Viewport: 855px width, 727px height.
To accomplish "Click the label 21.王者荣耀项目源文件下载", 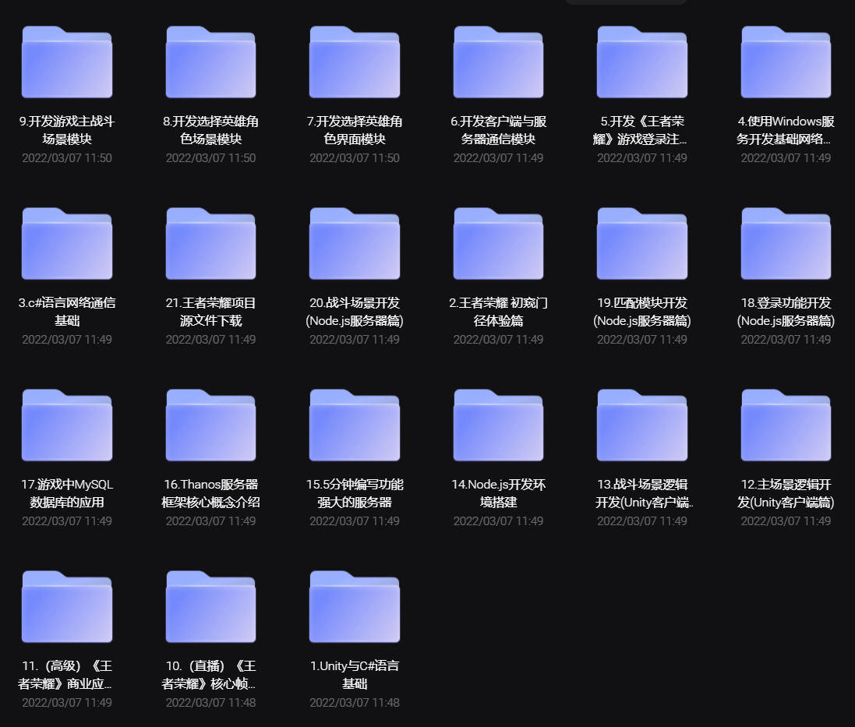I will [x=210, y=312].
